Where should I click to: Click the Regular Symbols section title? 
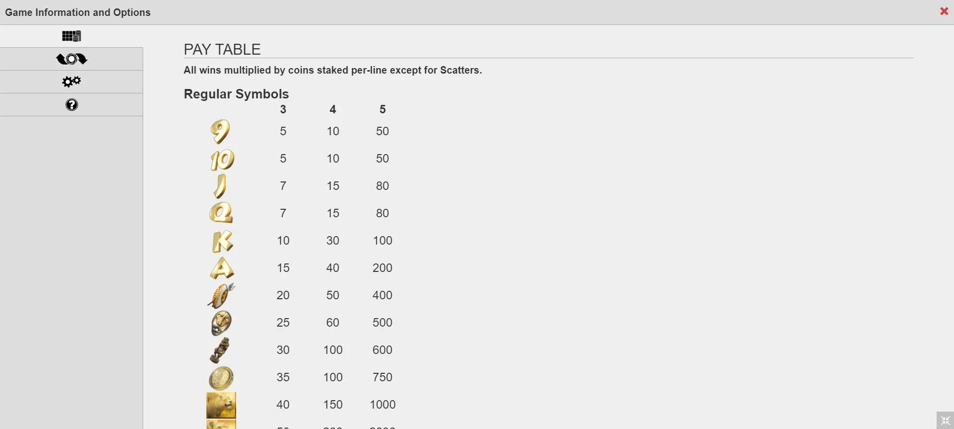tap(236, 94)
